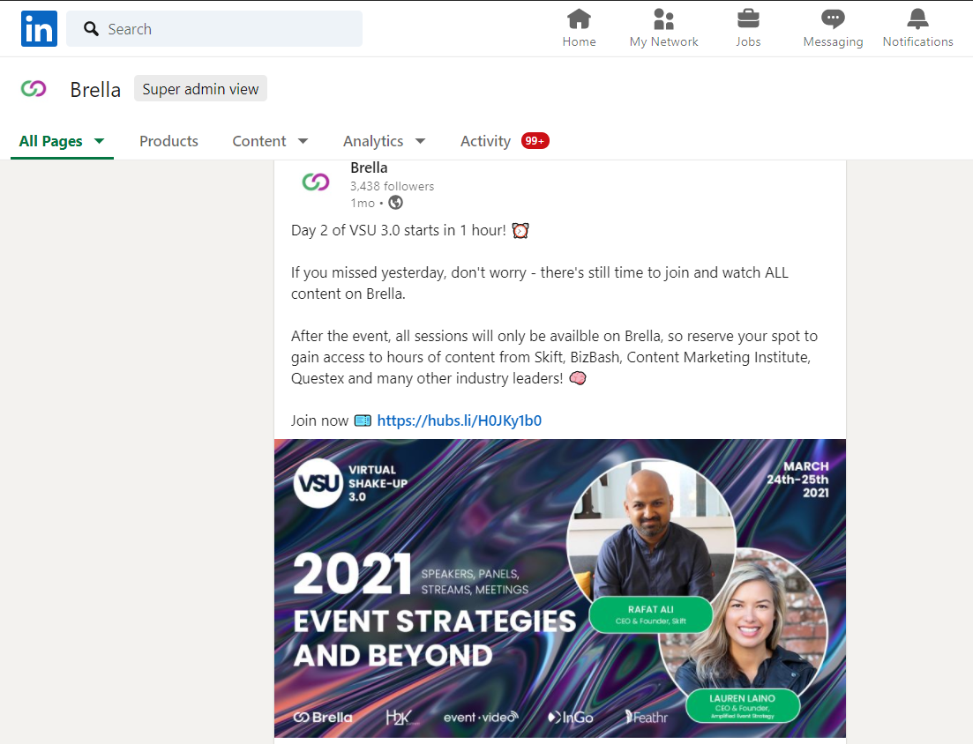This screenshot has height=744, width=973.
Task: Open the Jobs briefcase icon
Action: [x=748, y=19]
